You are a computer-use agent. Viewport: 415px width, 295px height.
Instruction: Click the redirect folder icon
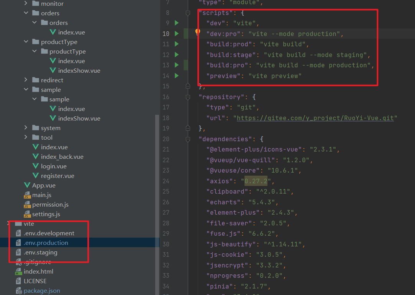coord(36,80)
